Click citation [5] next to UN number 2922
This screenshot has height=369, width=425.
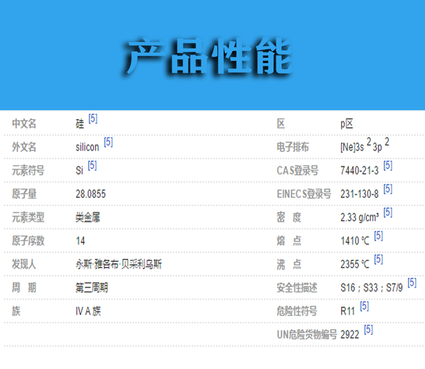(x=368, y=330)
